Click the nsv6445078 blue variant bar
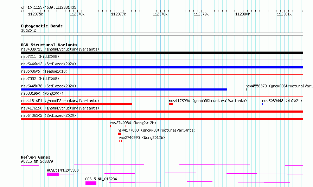This screenshot has width=313, height=187. tap(124, 89)
